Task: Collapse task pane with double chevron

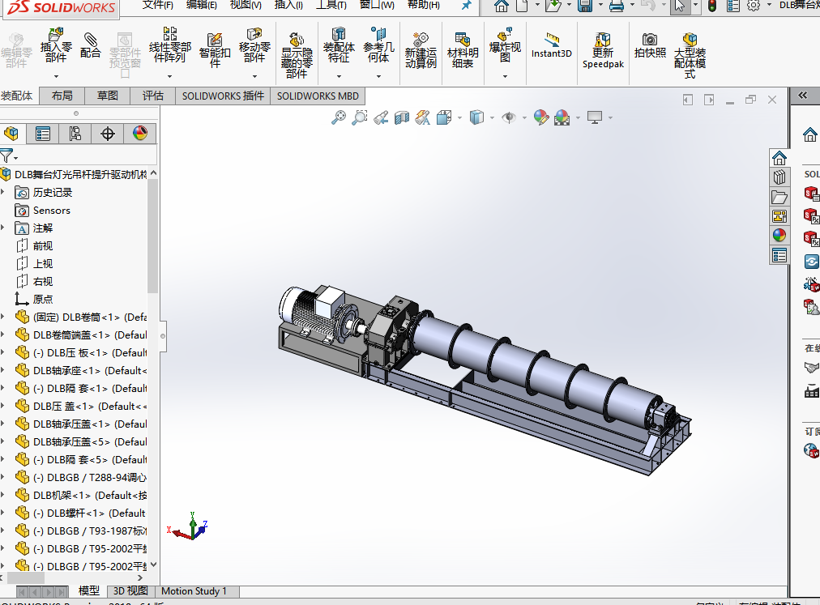Action: pos(803,96)
